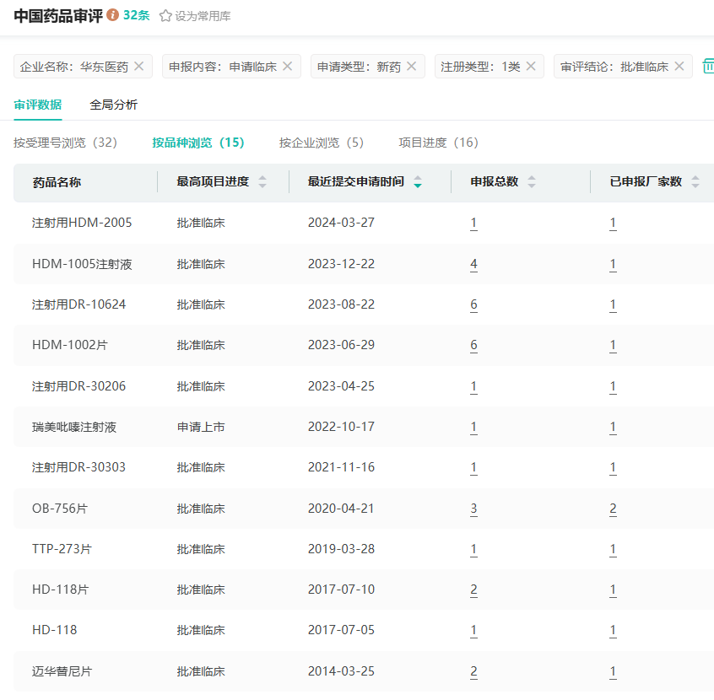
Task: Open 申报总数 link 6 for 注射用DR-10624
Action: 473,304
